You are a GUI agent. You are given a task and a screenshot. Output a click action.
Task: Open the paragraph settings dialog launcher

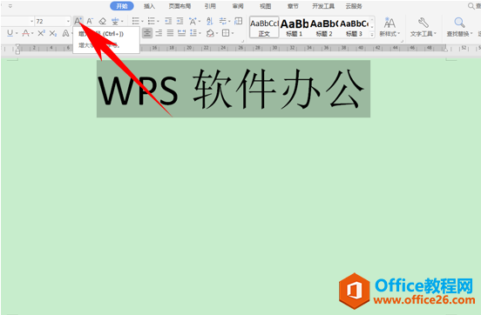[242, 41]
